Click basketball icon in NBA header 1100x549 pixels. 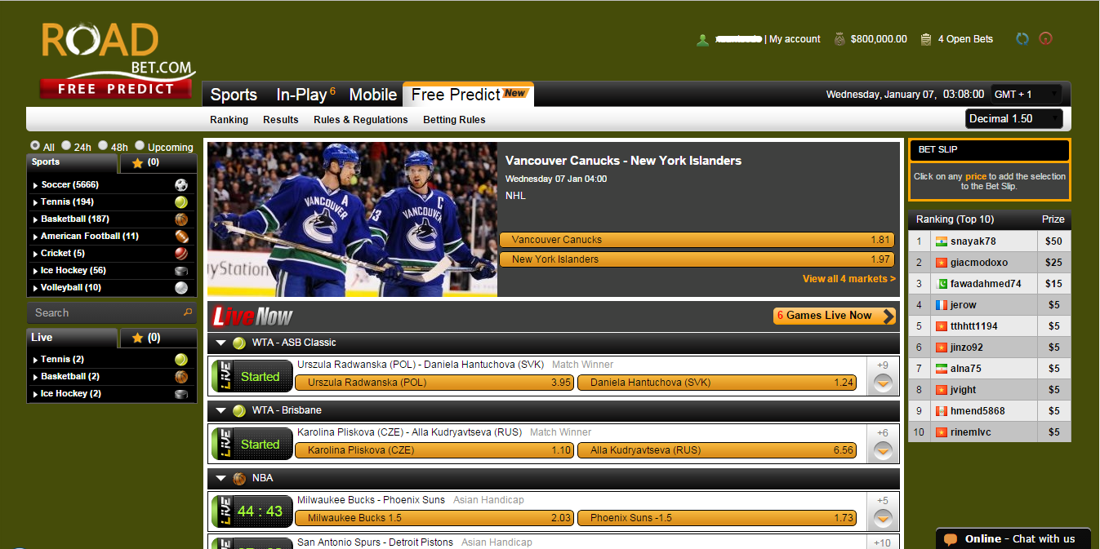pyautogui.click(x=239, y=479)
